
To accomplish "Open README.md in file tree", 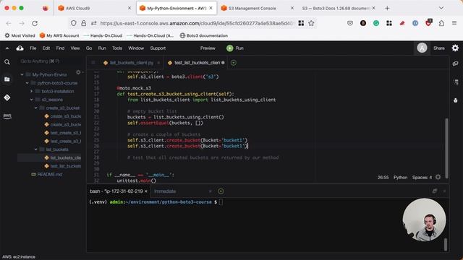I will (x=50, y=175).
